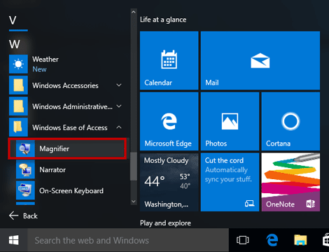The height and width of the screenshot is (252, 329).
Task: Click the Windows Administrative folder icon
Action: pos(18,106)
